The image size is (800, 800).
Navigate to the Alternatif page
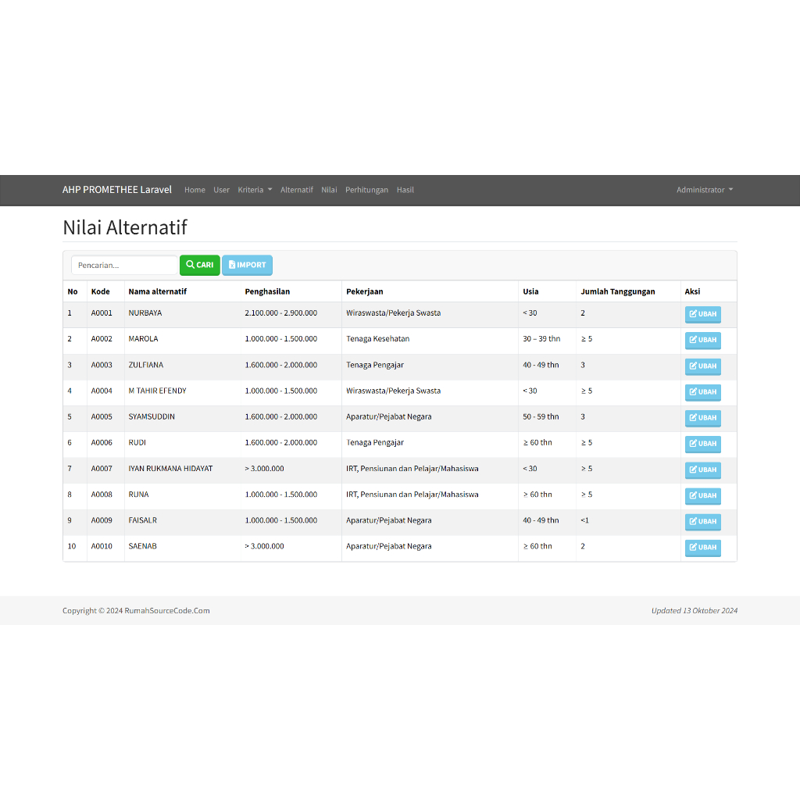[296, 190]
